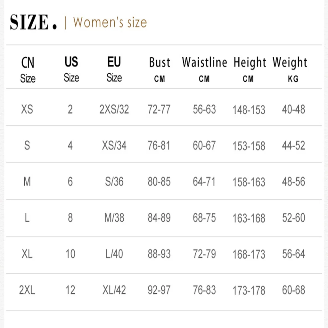
Task: Click bust measurement 80-85 cell
Action: (x=159, y=182)
